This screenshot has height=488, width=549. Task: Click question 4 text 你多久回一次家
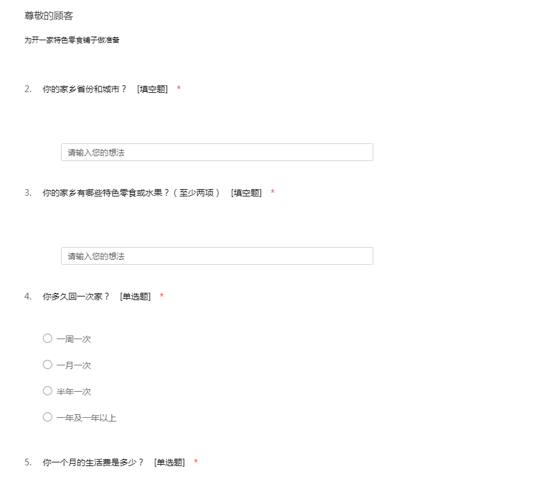[x=76, y=296]
